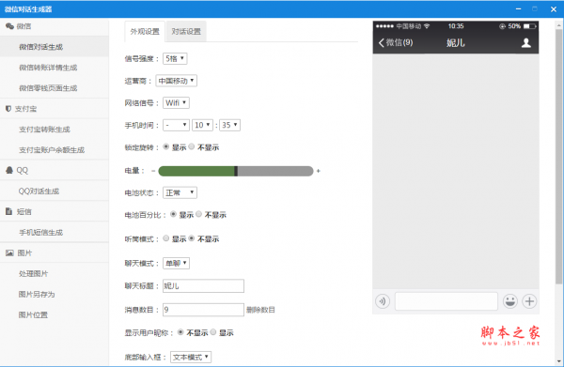
Task: Click the 聊天标题 input field with 妮儿
Action: 203,286
